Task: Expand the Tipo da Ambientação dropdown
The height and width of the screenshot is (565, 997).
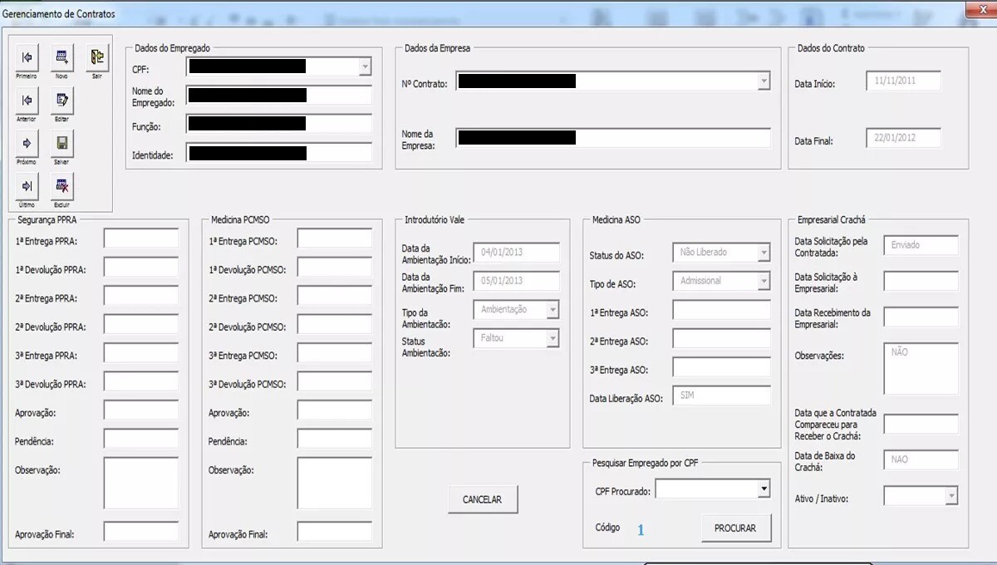Action: coord(553,309)
